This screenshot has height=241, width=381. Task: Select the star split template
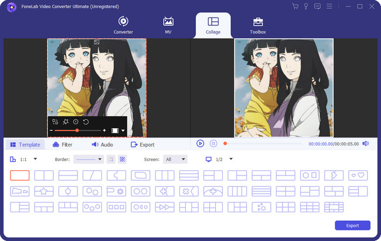(x=44, y=191)
